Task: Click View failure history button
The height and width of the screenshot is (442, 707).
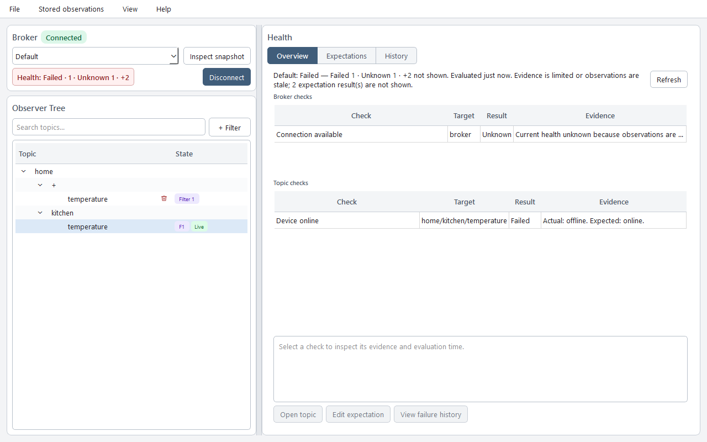Action: coord(431,414)
